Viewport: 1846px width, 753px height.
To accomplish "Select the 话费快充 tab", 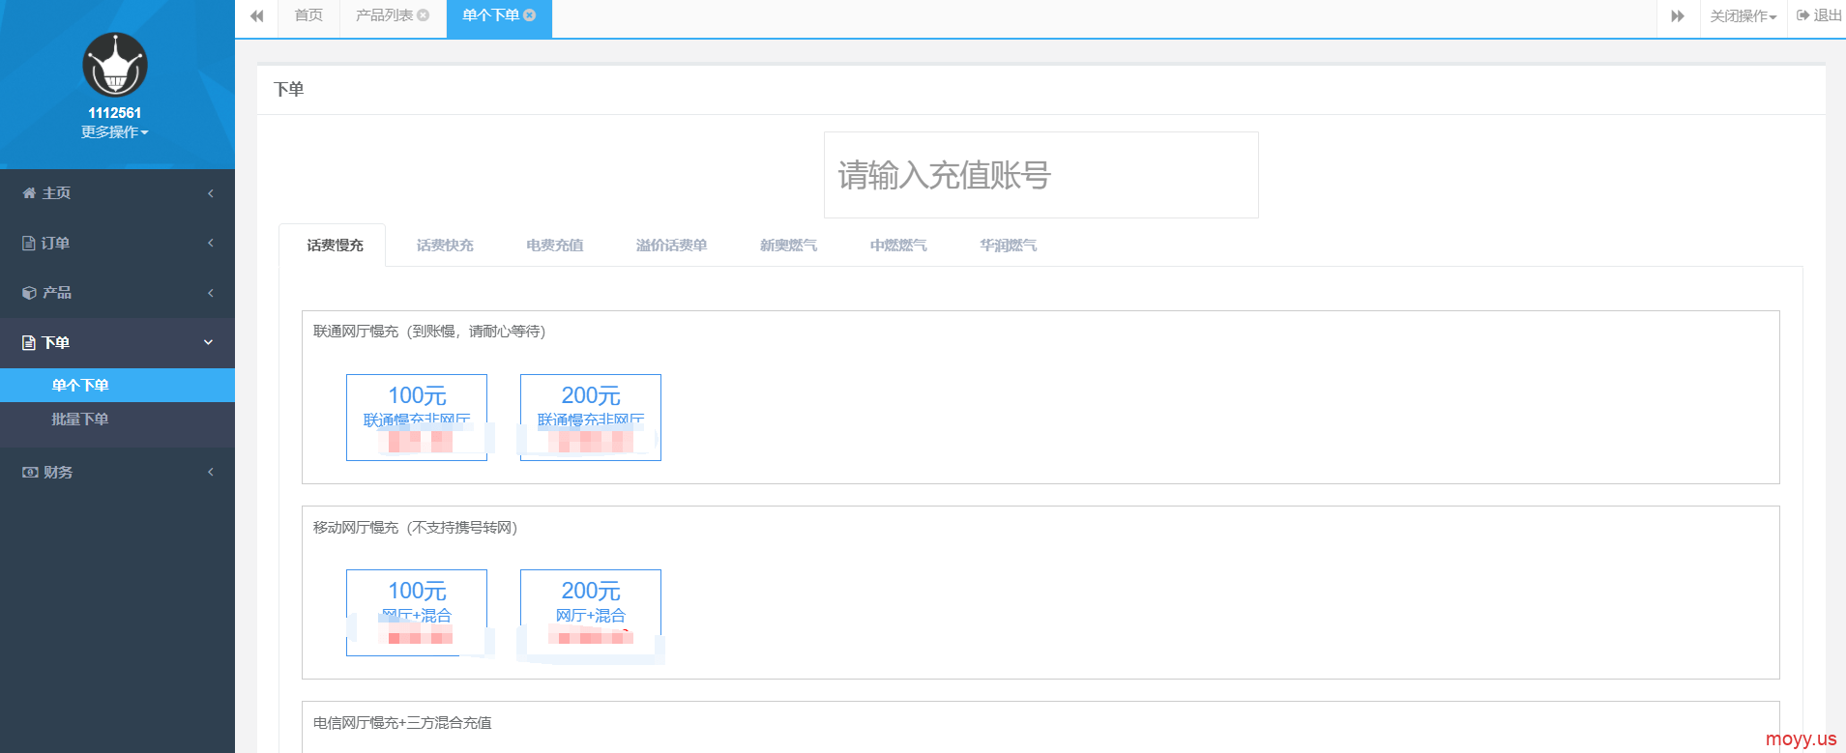I will 445,246.
